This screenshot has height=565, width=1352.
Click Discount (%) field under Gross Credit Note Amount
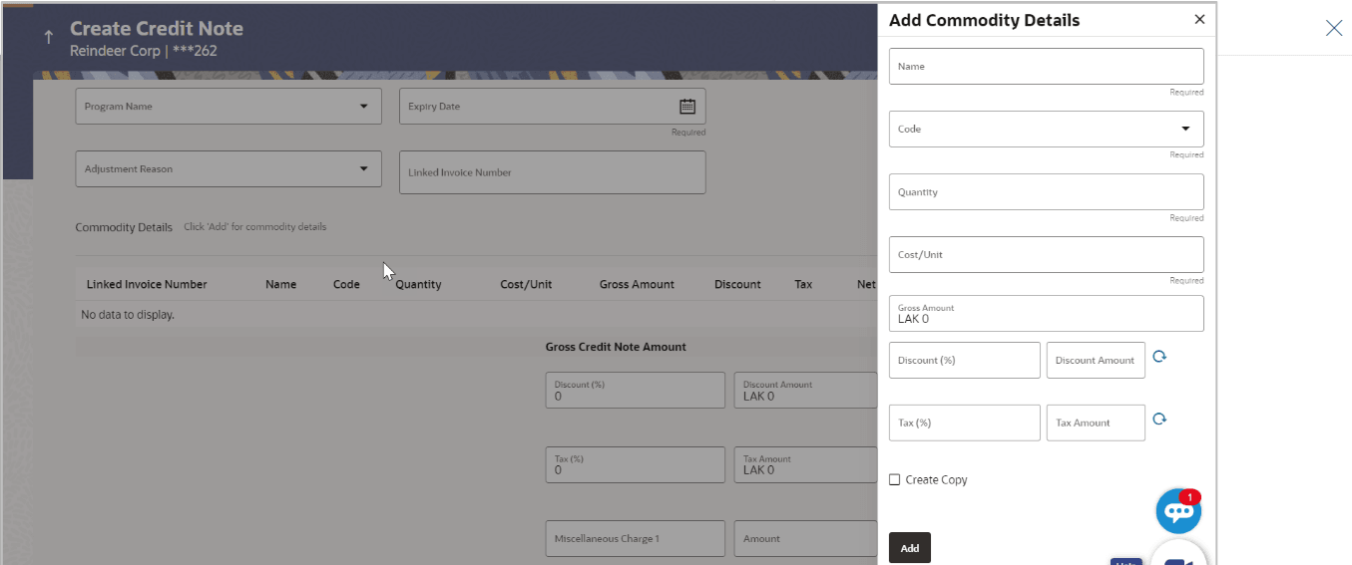[x=636, y=390]
